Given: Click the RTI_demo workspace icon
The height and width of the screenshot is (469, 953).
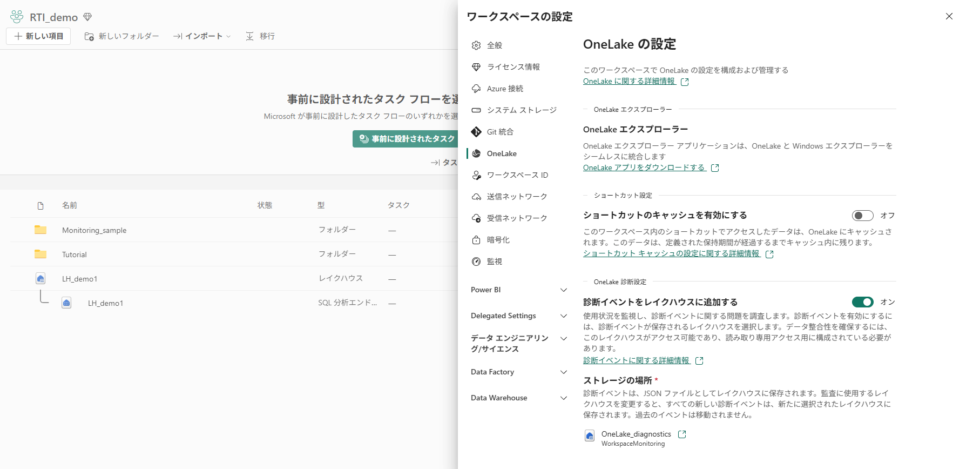Looking at the screenshot, I should click(x=17, y=17).
